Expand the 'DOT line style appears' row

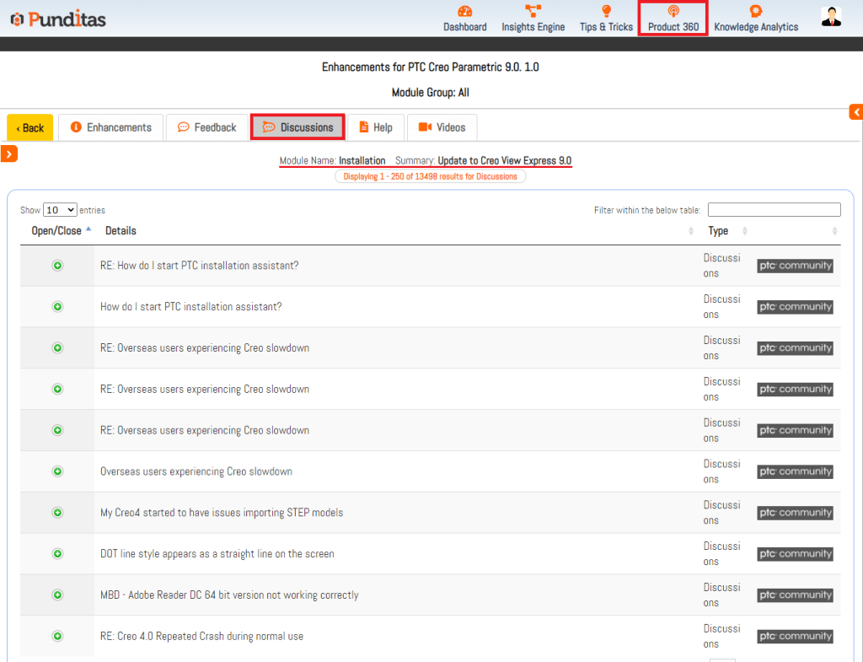57,554
